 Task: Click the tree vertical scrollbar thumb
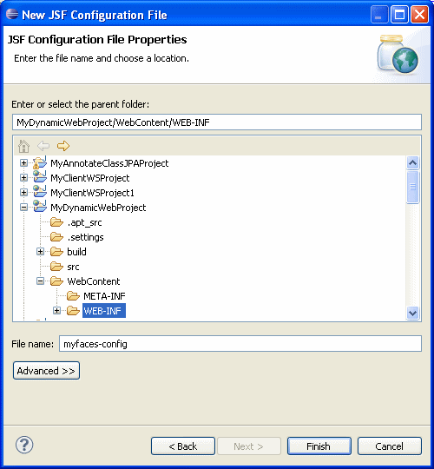click(413, 187)
